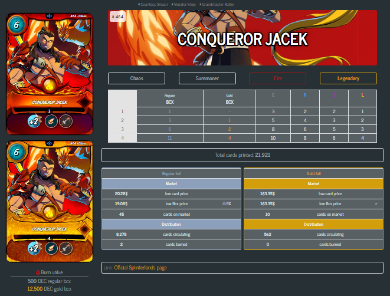
Task: Click the Fire element button
Action: pyautogui.click(x=277, y=78)
